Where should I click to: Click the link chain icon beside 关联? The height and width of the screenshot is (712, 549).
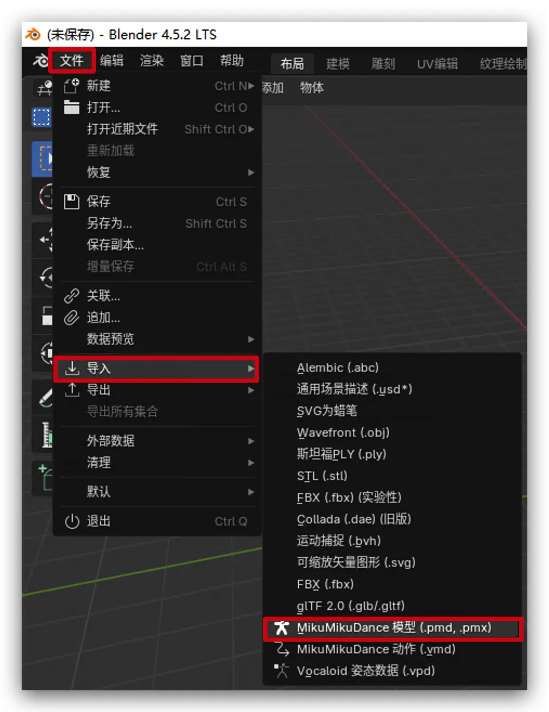[71, 296]
